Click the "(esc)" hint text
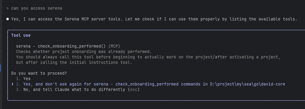The width and height of the screenshot is (305, 109). 134,90
